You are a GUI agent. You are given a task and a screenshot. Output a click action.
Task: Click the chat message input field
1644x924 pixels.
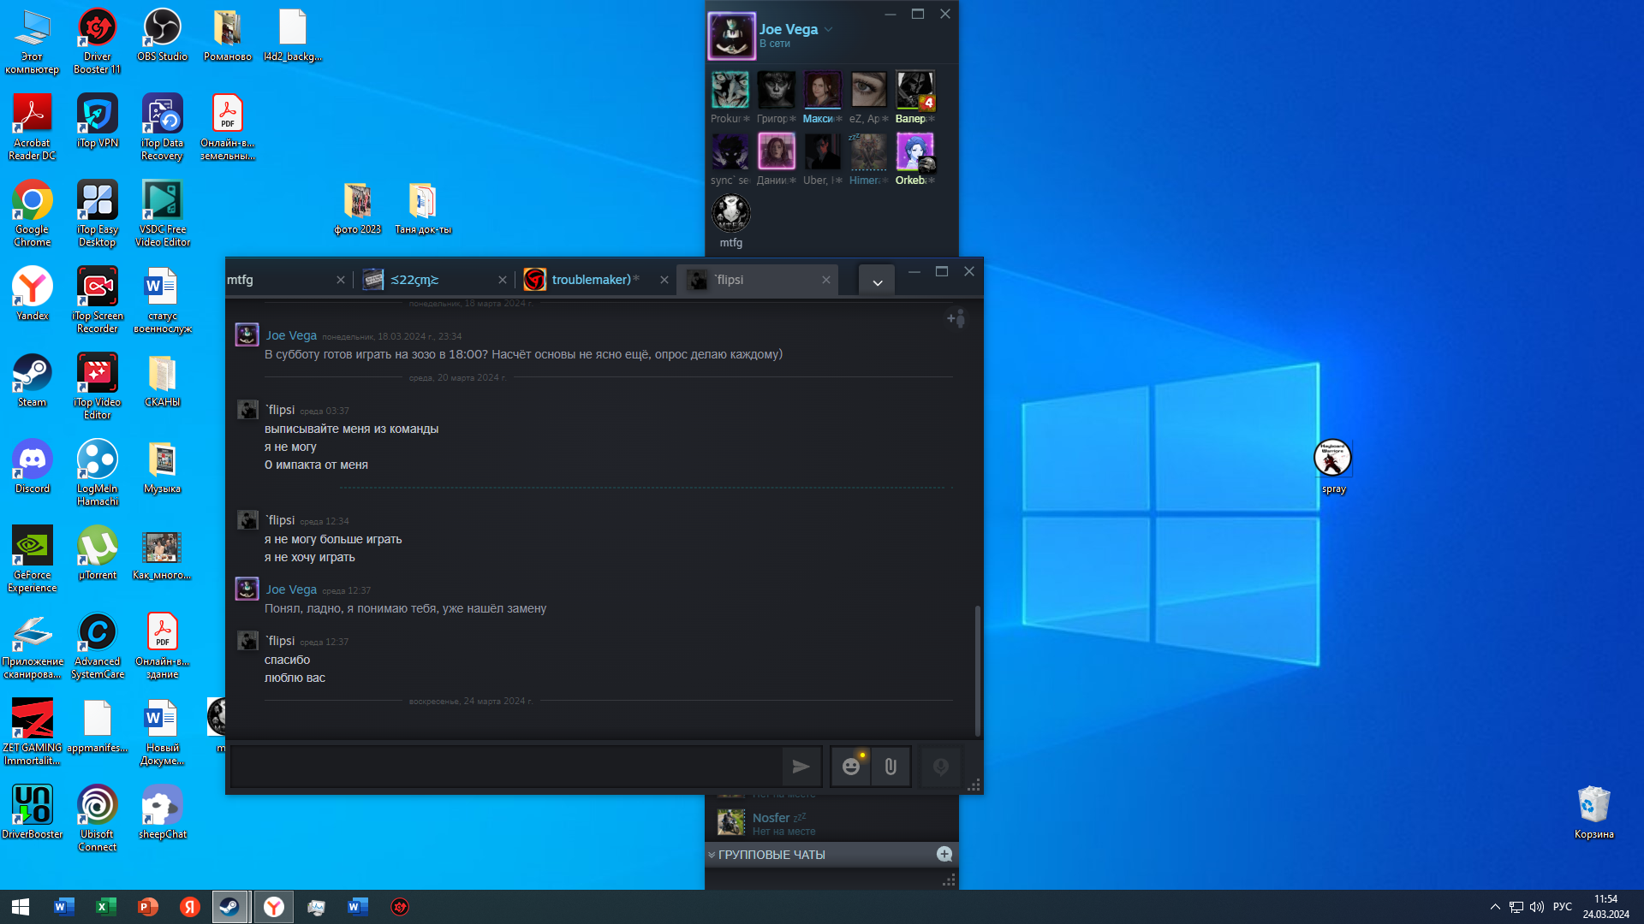[x=505, y=767]
